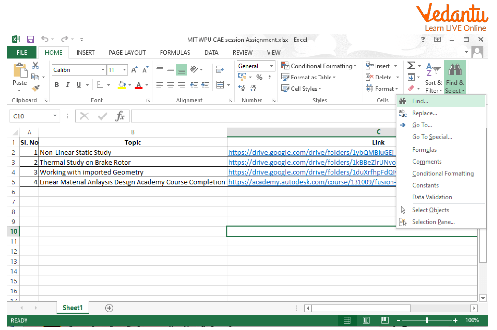This screenshot has height=330, width=497.
Task: Apply percent number format
Action: [259, 77]
